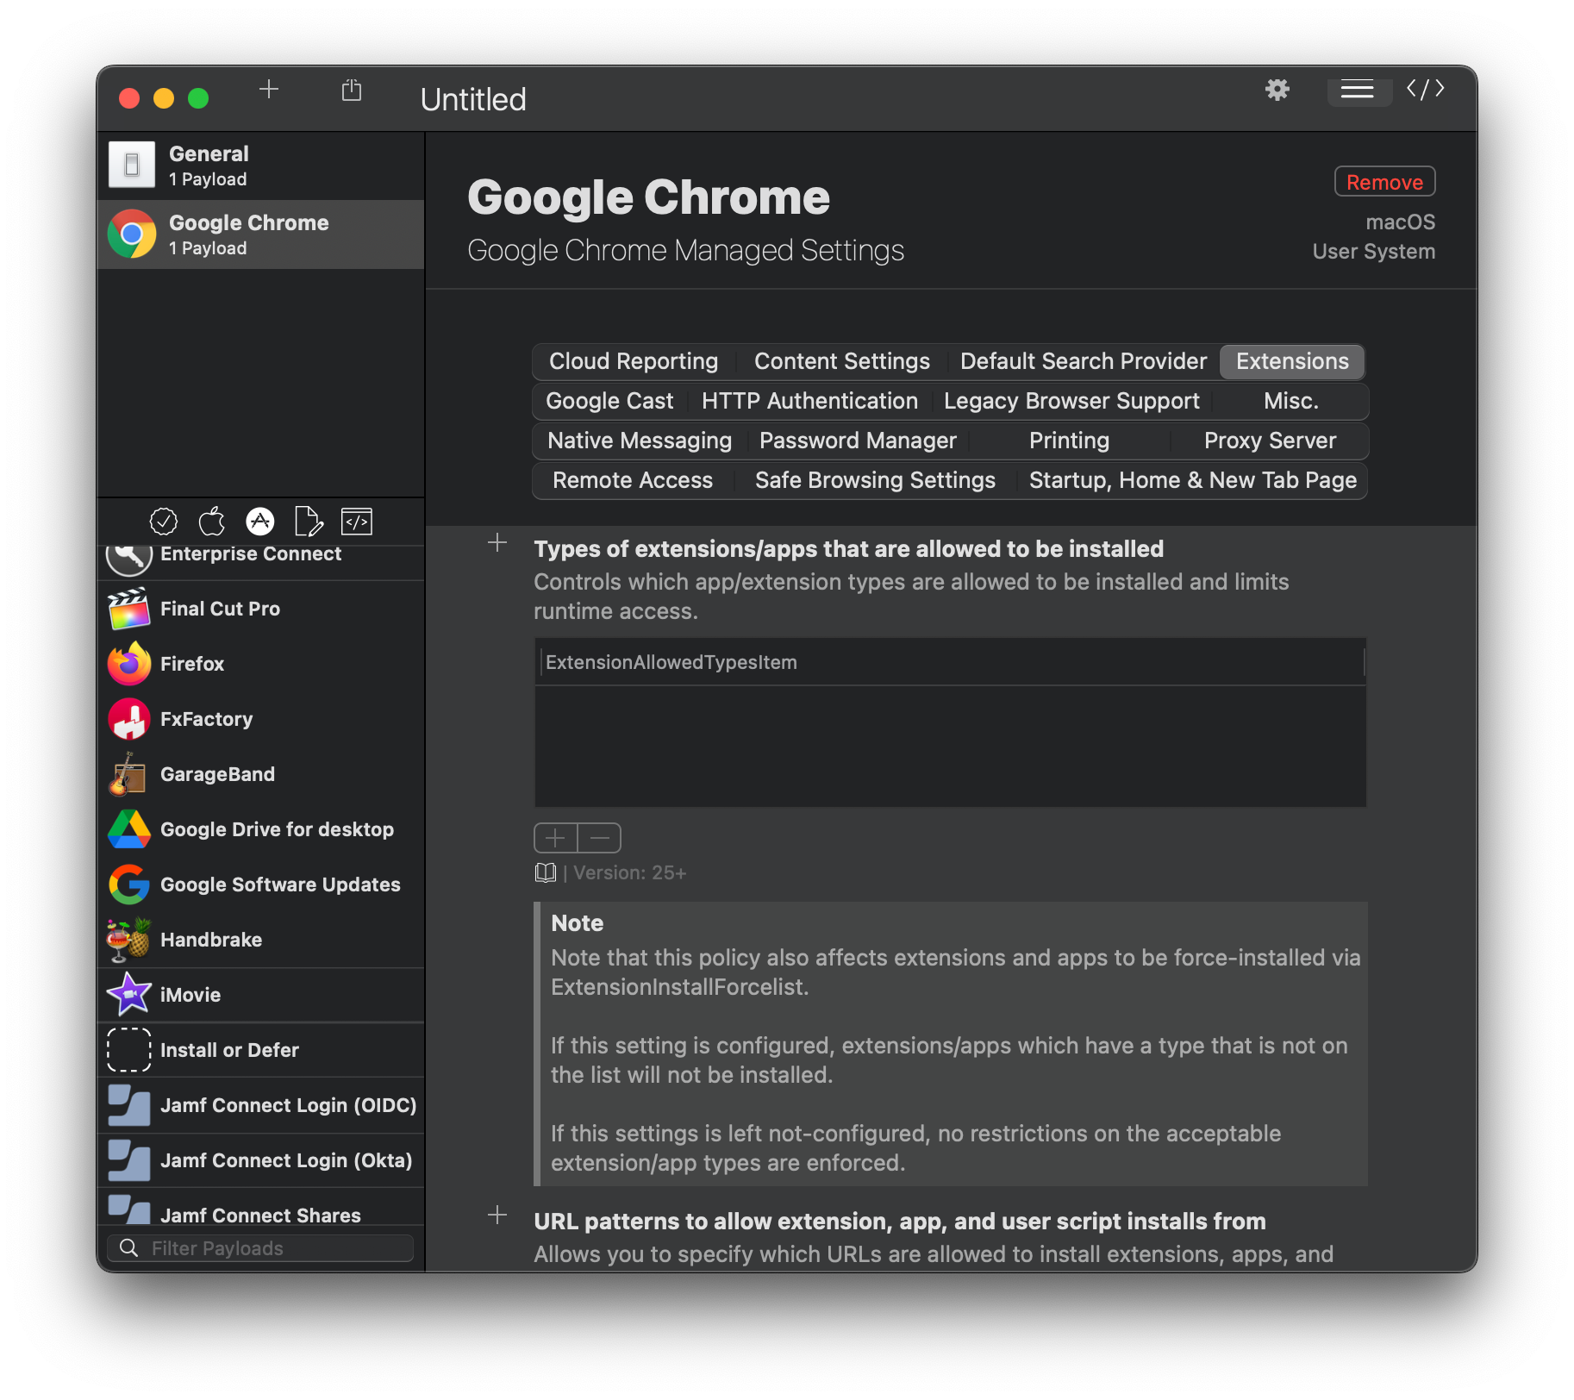Click the FxFactory icon
This screenshot has height=1400, width=1574.
tap(129, 719)
